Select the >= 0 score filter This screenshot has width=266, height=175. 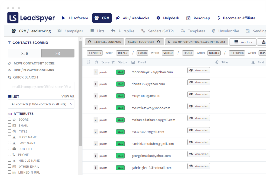click(x=25, y=53)
